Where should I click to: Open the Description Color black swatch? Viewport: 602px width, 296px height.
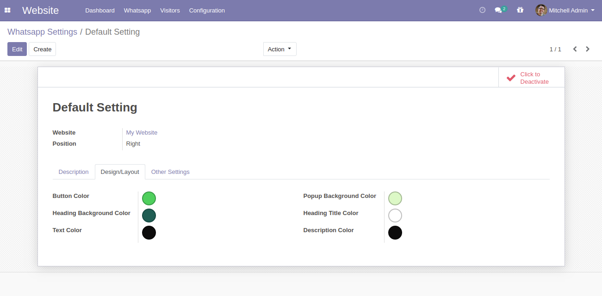[395, 233]
